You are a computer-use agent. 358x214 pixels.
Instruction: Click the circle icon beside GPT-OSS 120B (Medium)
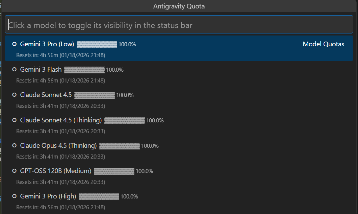point(14,171)
